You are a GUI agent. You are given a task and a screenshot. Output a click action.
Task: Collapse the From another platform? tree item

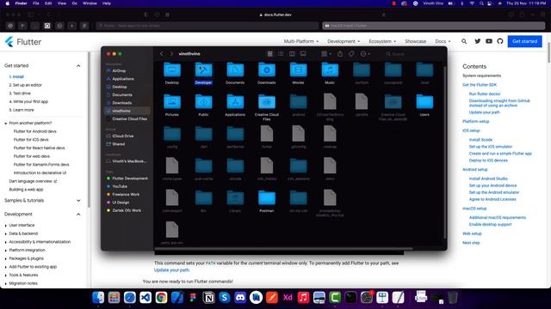pos(6,124)
